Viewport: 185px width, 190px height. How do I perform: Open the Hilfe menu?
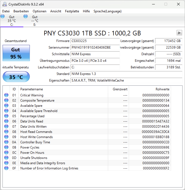86,11
